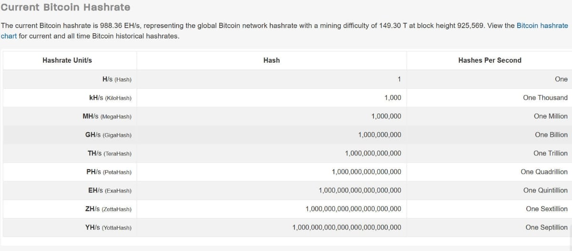This screenshot has width=572, height=251.
Task: Click the Hash value in EH/s row
Action: [360, 190]
